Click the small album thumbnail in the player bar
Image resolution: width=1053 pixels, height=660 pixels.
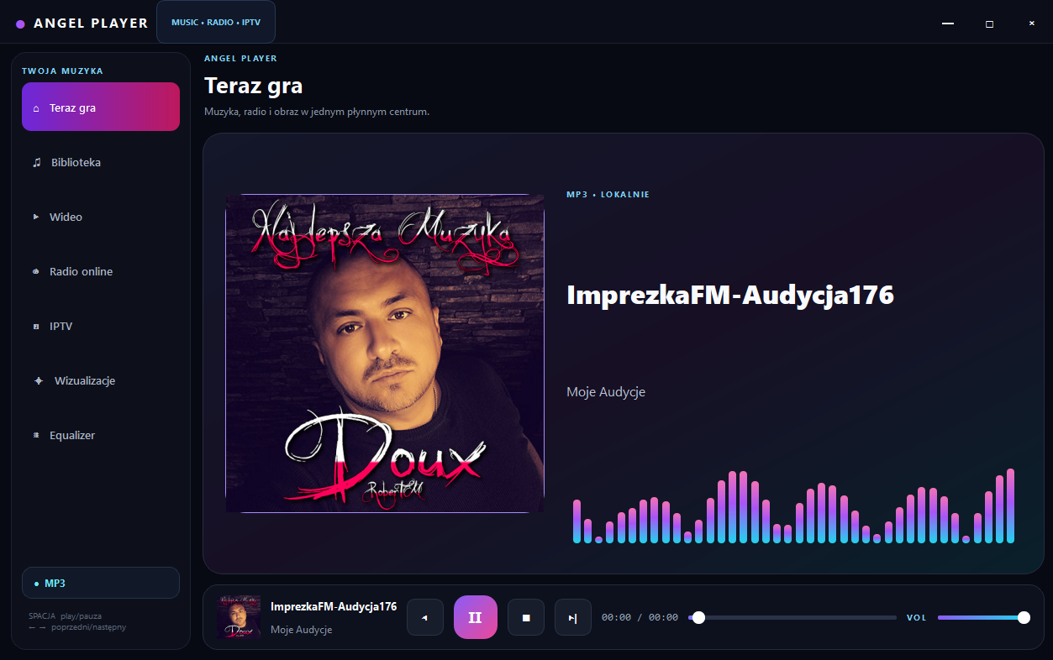tap(239, 617)
